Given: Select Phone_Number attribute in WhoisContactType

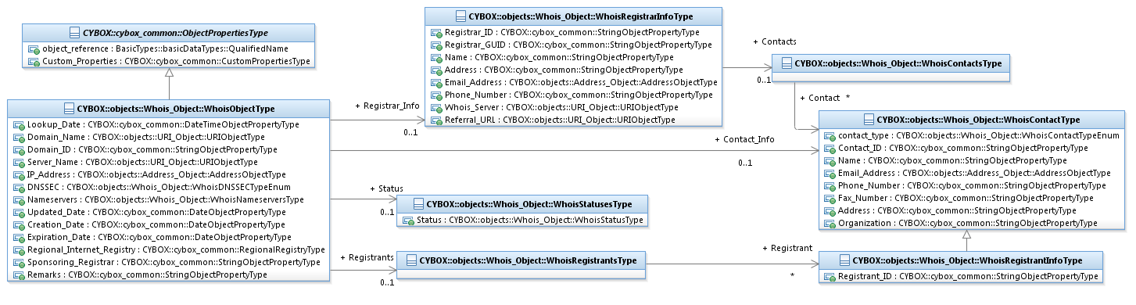Looking at the screenshot, I should tap(972, 185).
